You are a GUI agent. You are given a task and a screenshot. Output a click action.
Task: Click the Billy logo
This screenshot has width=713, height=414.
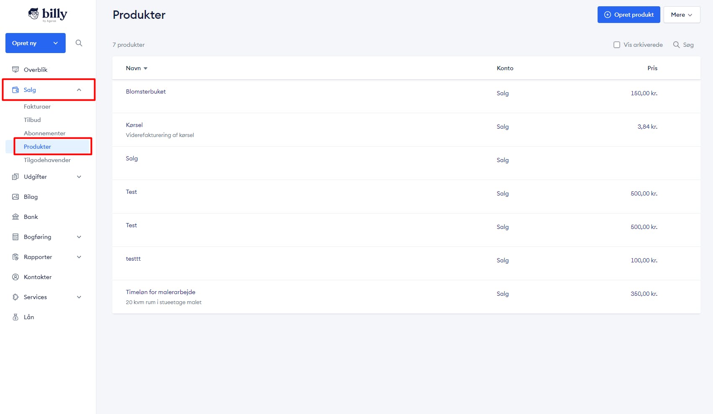(x=48, y=15)
